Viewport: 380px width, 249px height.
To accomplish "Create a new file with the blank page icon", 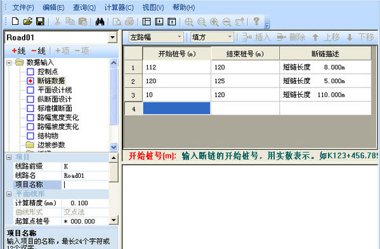I will [15, 22].
